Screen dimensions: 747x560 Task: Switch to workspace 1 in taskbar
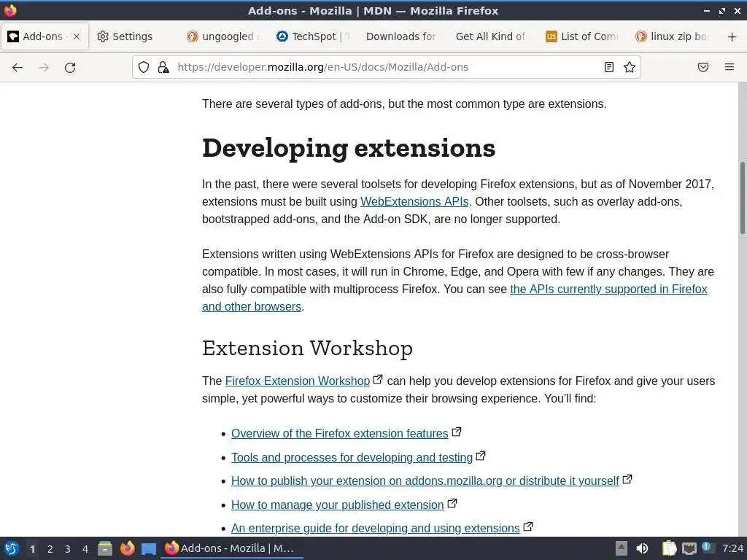[x=32, y=549]
